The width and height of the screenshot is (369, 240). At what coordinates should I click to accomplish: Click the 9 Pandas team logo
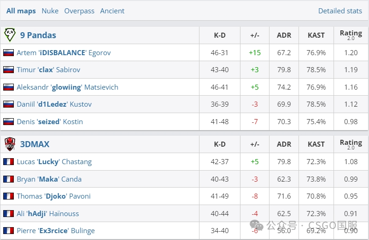click(x=10, y=35)
